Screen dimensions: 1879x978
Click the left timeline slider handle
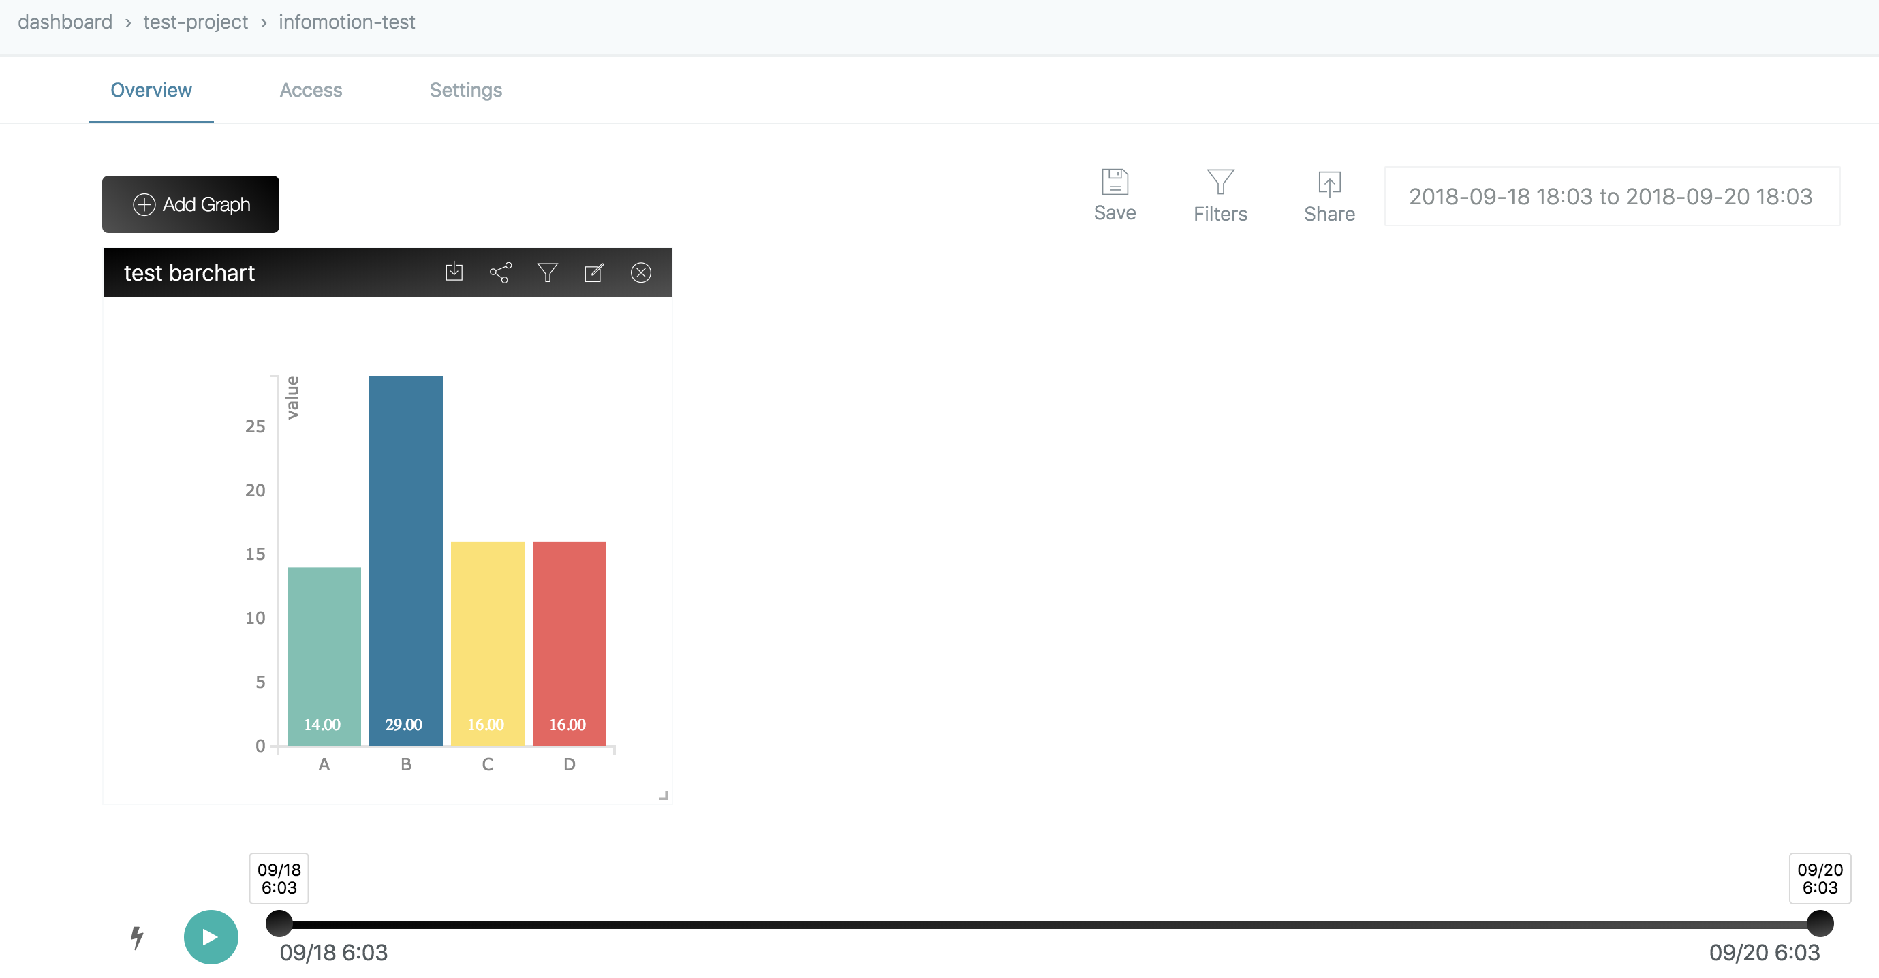279,924
